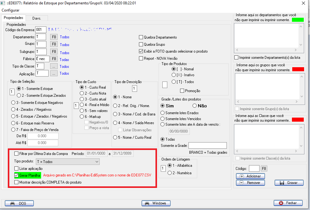Screen dimensions: 310x210
Task: Click the Adicionar plus button
Action: coord(250,176)
